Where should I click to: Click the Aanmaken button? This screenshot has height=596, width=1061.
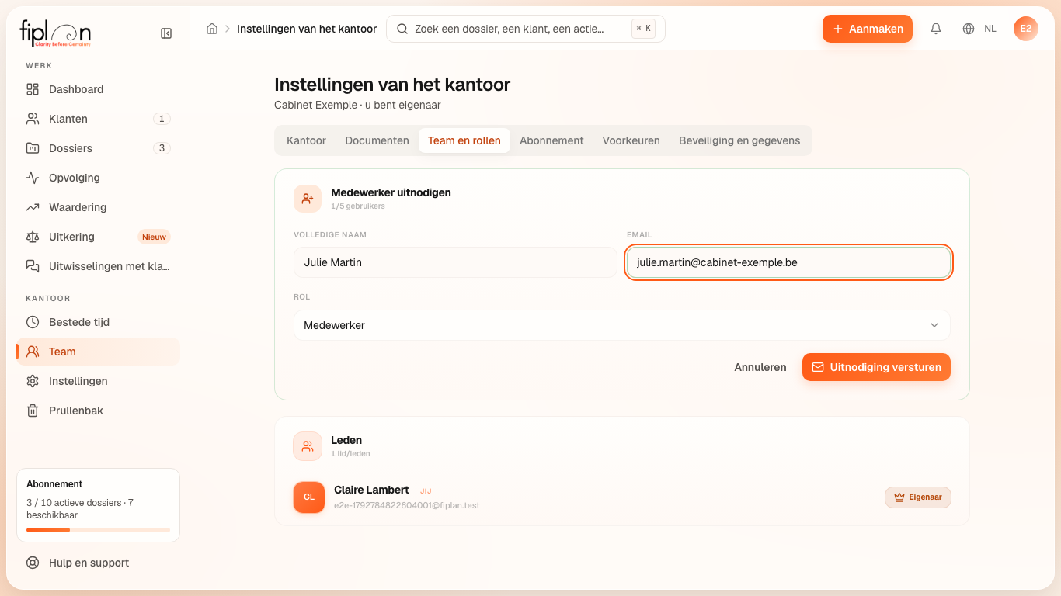[868, 29]
